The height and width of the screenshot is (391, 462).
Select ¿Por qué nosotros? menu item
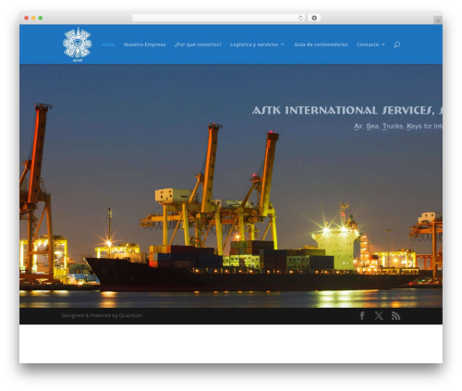tap(198, 44)
